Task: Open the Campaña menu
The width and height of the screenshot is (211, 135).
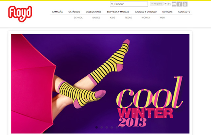Action: click(x=57, y=12)
